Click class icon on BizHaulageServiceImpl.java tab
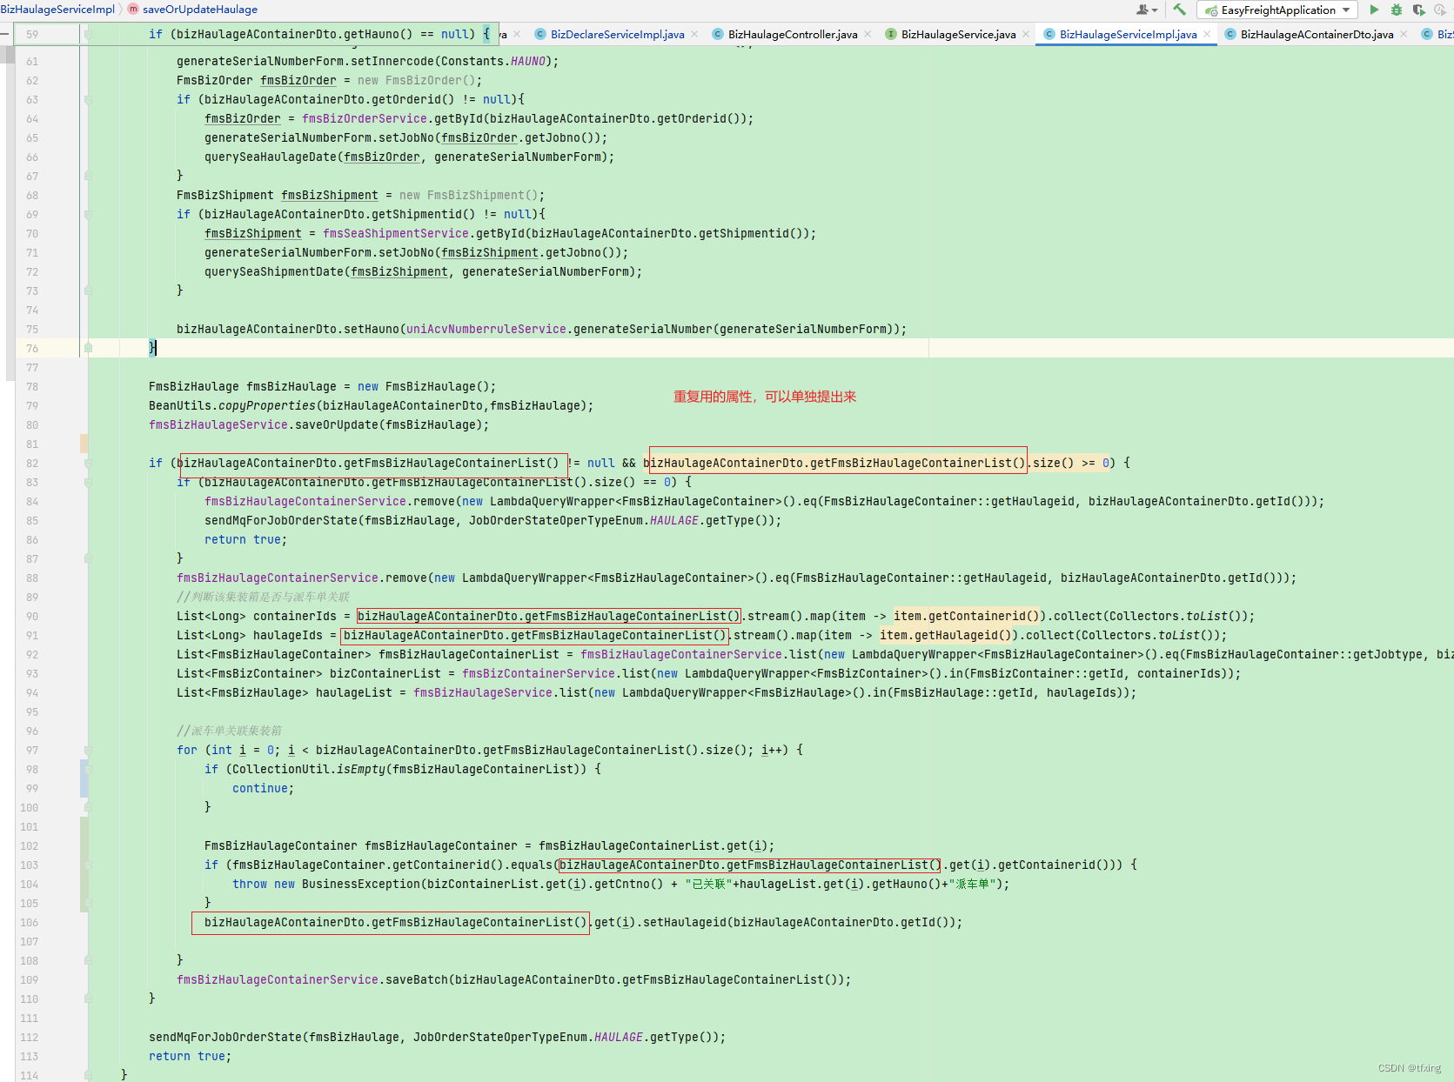This screenshot has height=1082, width=1454. pos(1049,34)
